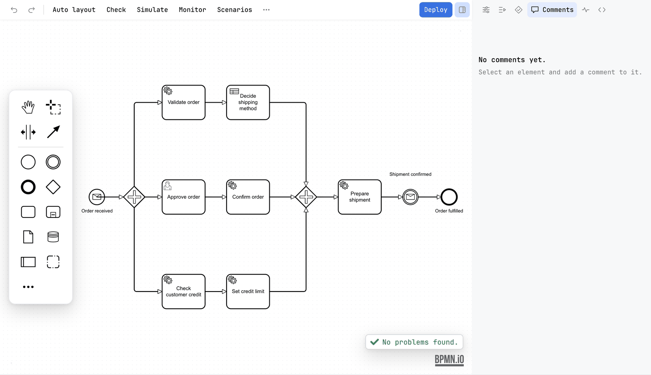This screenshot has width=651, height=375.
Task: Open the code view panel
Action: [602, 10]
